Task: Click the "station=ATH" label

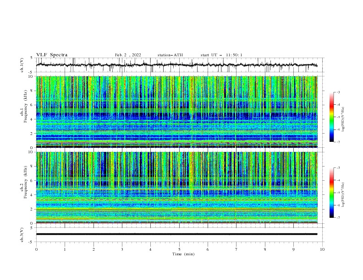Action: [170, 55]
